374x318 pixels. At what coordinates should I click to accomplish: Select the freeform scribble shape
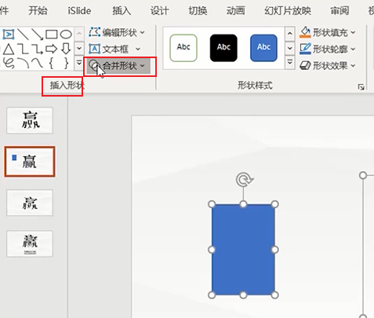coord(9,64)
